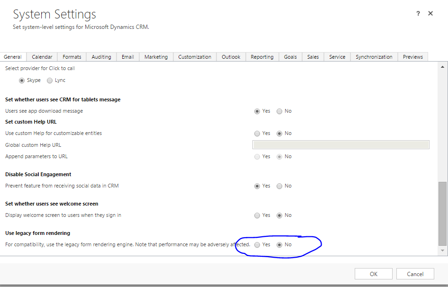The height and width of the screenshot is (287, 448).
Task: Set app download message to Yes
Action: click(x=257, y=111)
